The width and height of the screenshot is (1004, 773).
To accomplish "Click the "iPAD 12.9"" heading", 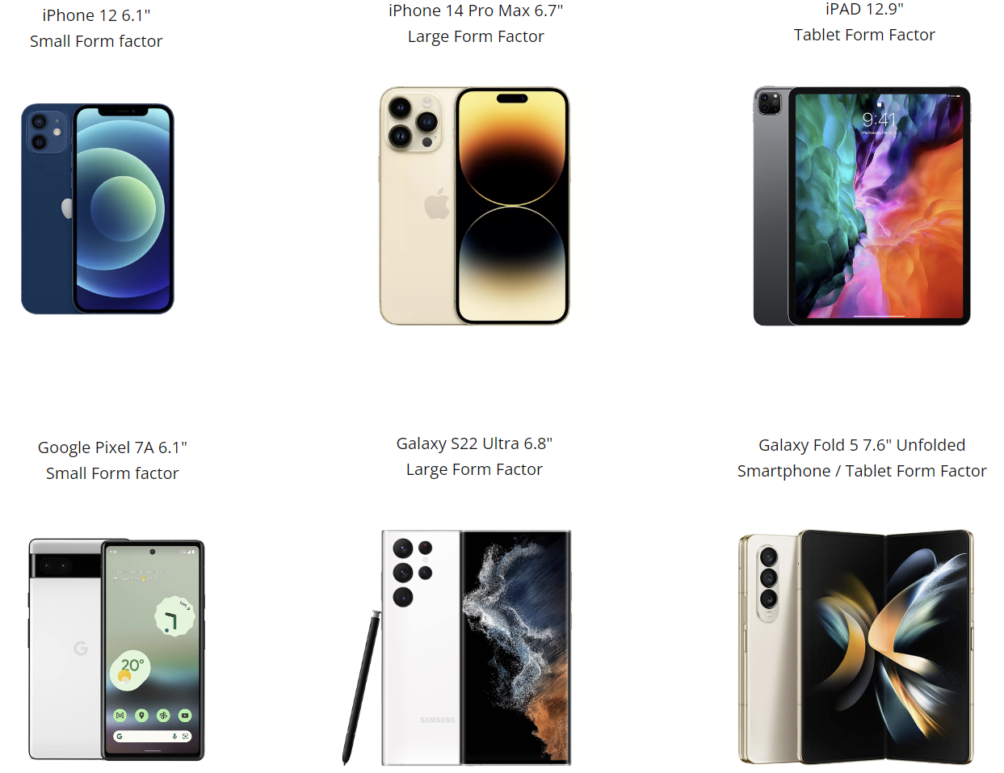I will coord(864,9).
